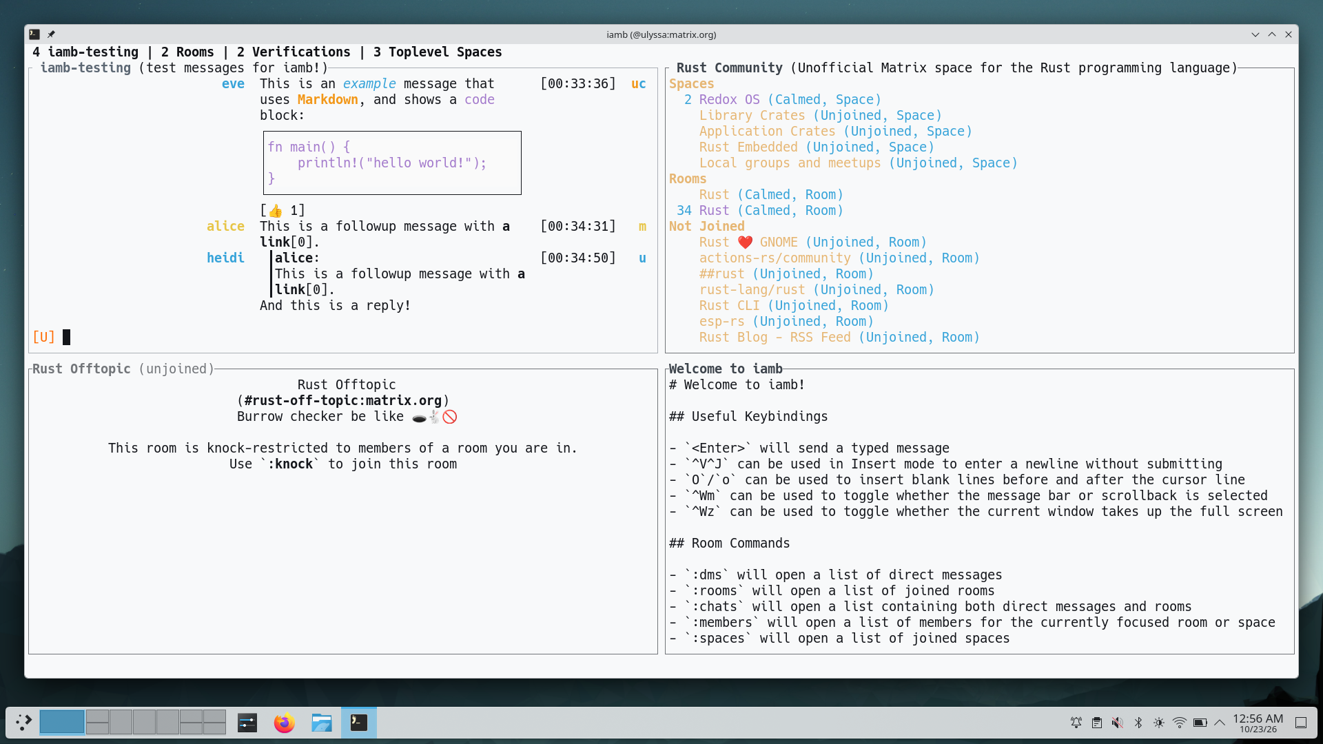Switch to the first virtual desktop in pager

(x=62, y=723)
